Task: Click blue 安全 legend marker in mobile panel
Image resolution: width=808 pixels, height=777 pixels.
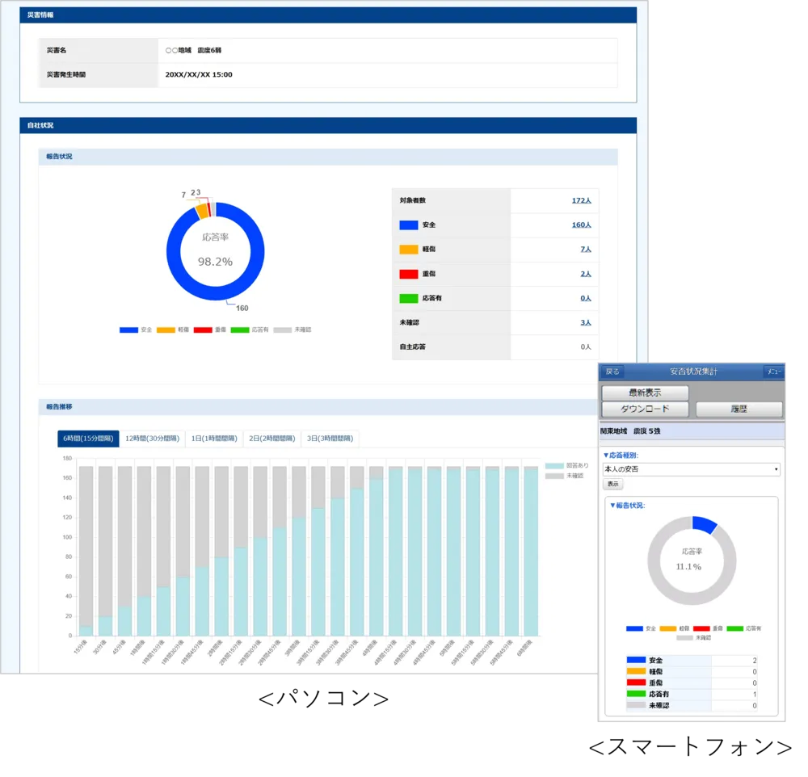Action: pyautogui.click(x=634, y=628)
